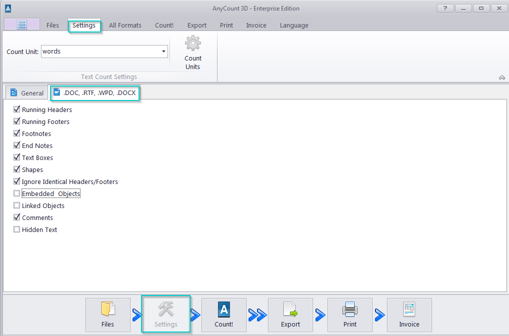Open the Export ribbon tab
Image resolution: width=509 pixels, height=336 pixels.
point(196,25)
